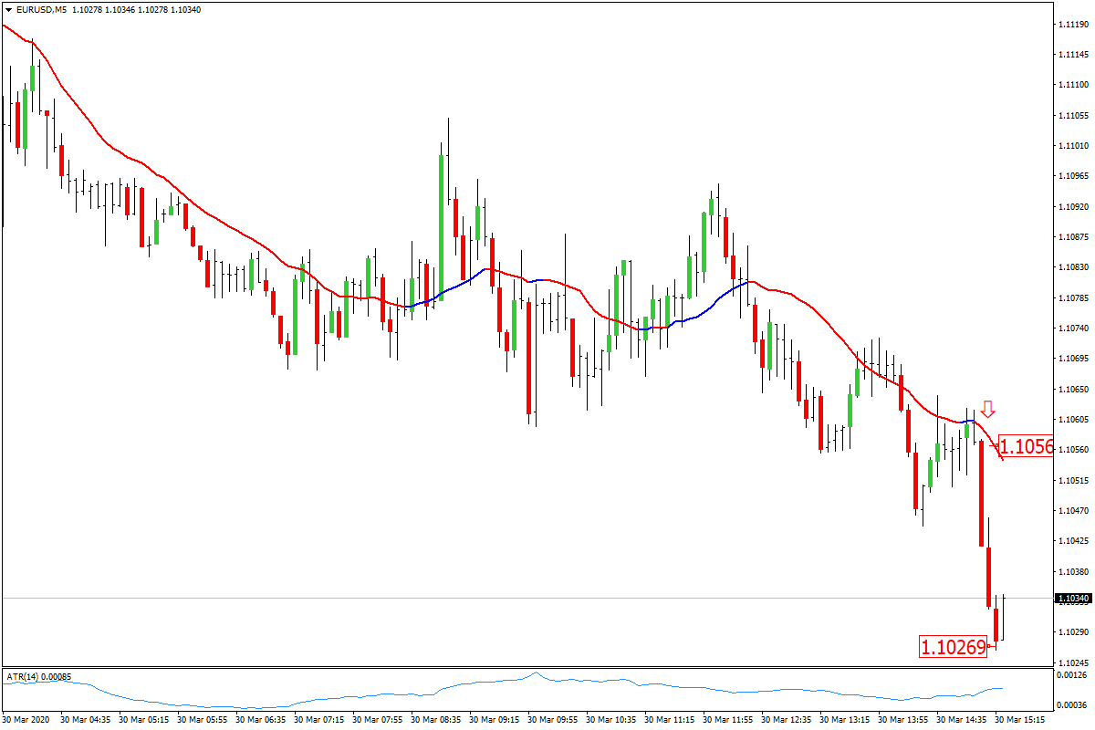
Task: Click the 30 Mar 2020 timeline label
Action: click(x=25, y=719)
